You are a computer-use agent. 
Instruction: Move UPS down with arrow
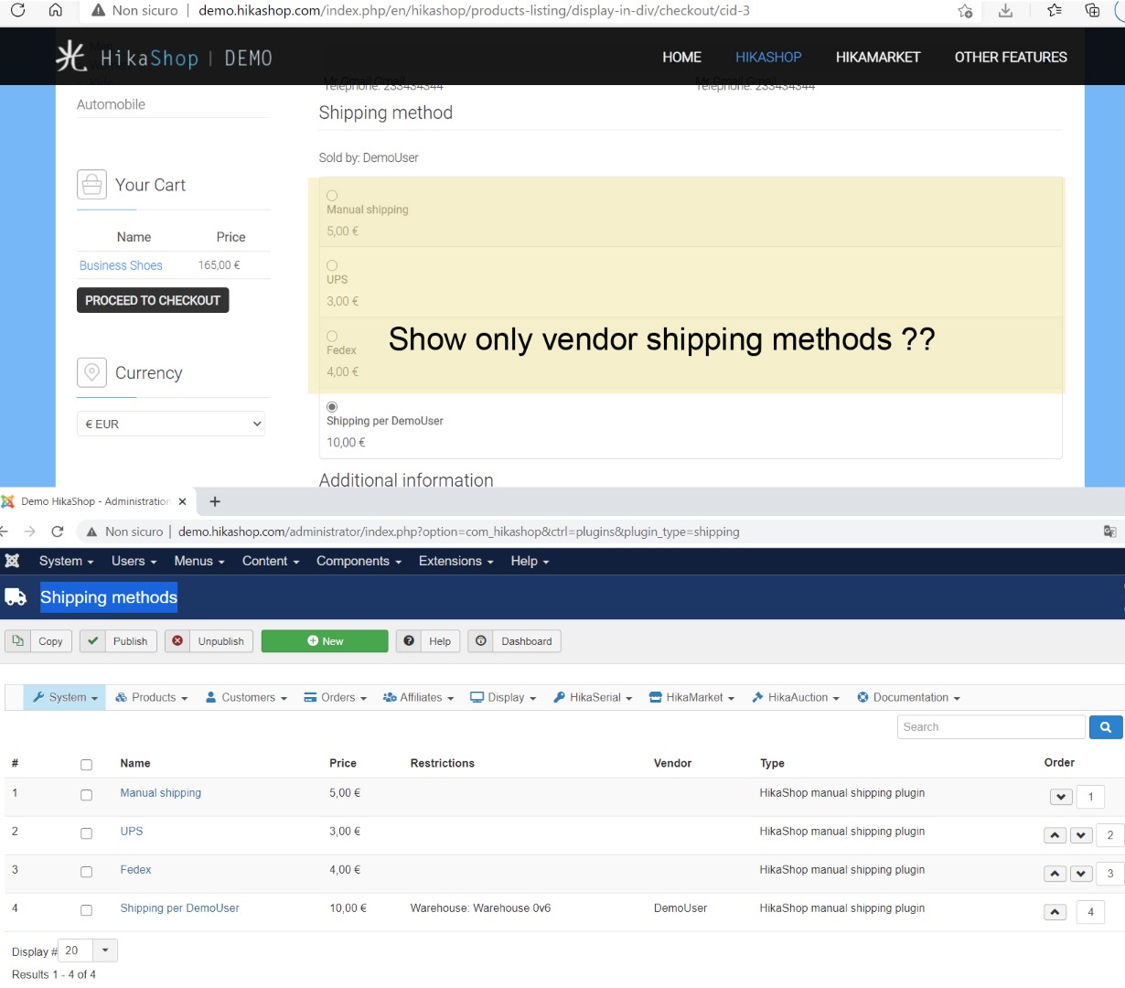coord(1081,835)
